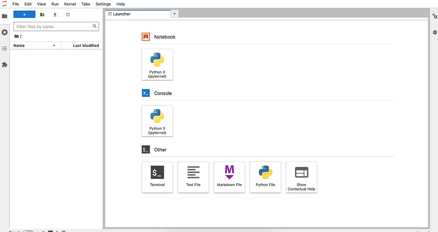The image size is (438, 232).
Task: Open the File Browser sidebar folder icon
Action: (x=5, y=16)
